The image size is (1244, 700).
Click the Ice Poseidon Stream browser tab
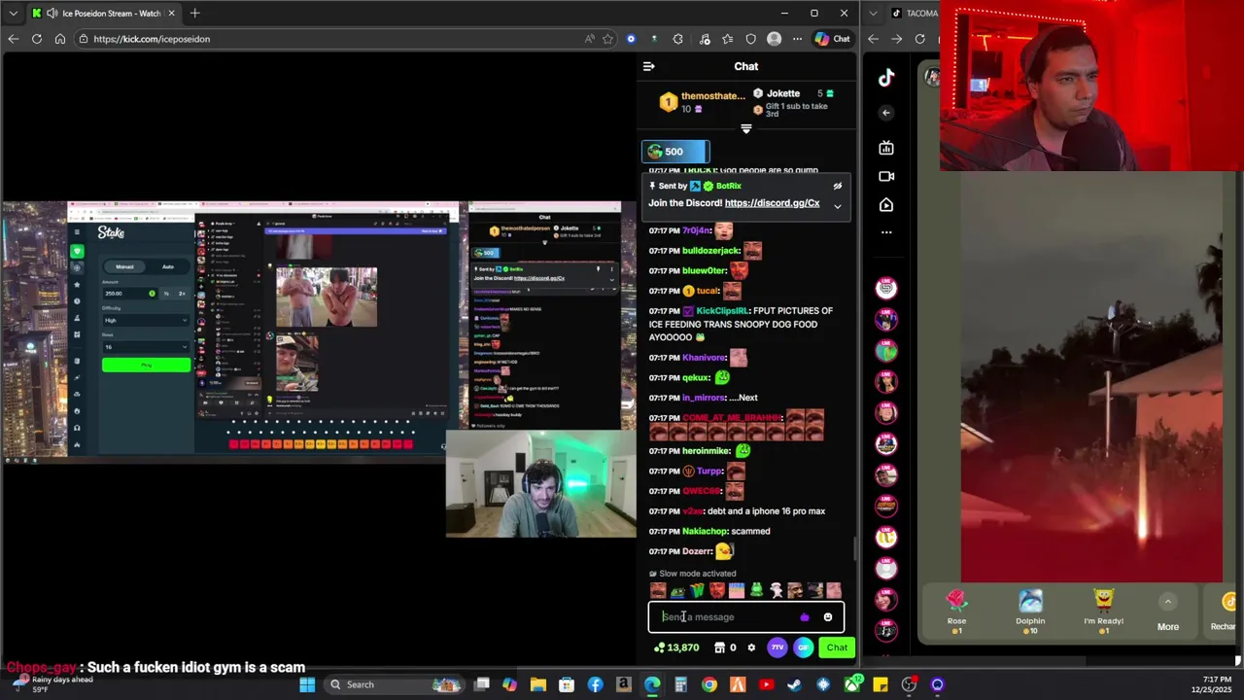(103, 13)
